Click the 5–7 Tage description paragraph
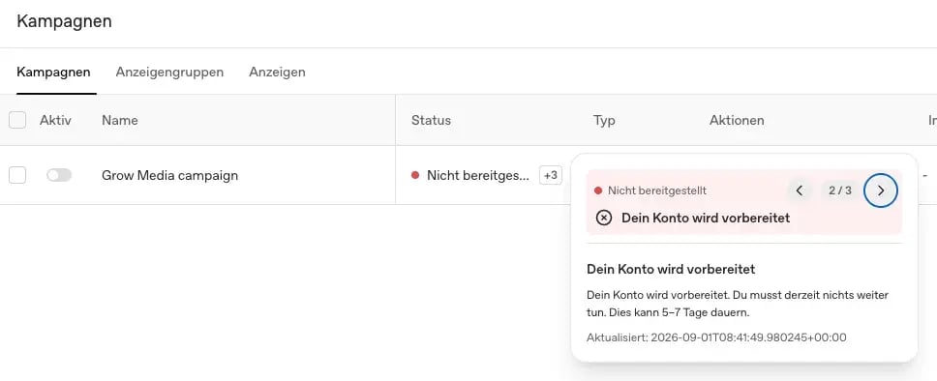Image resolution: width=937 pixels, height=381 pixels. [738, 304]
